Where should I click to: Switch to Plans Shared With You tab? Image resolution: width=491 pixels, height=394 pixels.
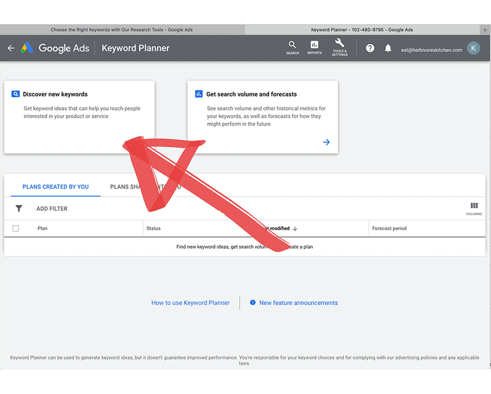click(145, 187)
